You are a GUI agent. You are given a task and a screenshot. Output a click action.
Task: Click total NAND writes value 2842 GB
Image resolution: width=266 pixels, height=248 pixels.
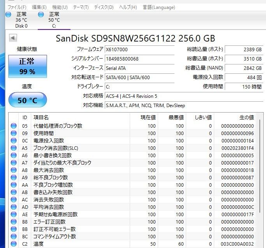tap(244, 68)
